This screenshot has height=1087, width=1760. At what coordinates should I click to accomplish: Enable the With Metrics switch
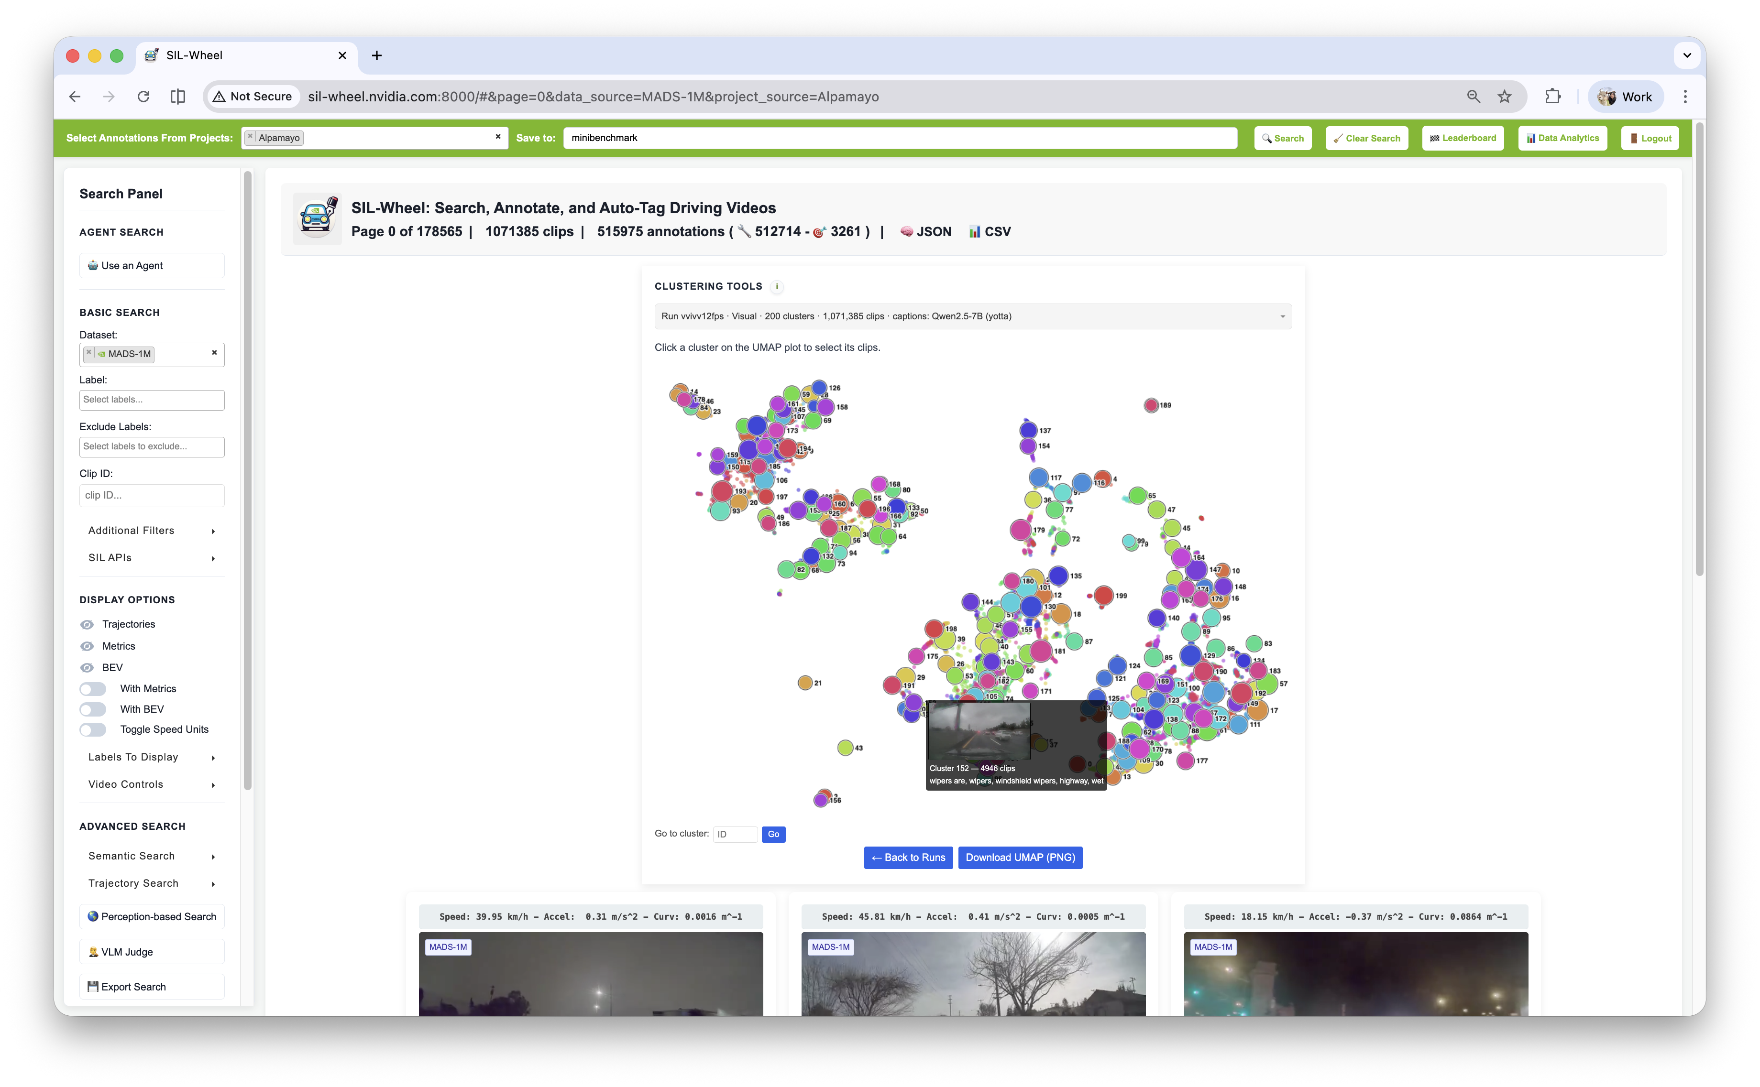click(93, 689)
